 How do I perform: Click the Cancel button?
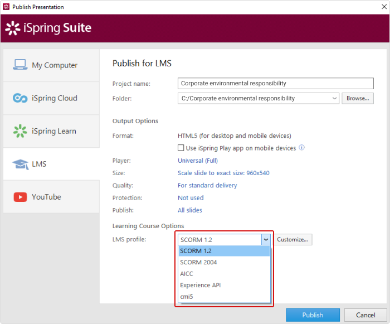pyautogui.click(x=365, y=315)
